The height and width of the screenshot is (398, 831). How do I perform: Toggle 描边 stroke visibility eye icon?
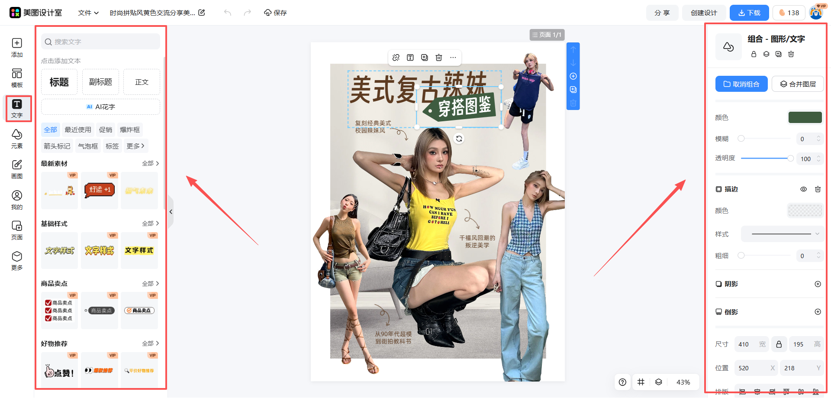[x=803, y=189]
